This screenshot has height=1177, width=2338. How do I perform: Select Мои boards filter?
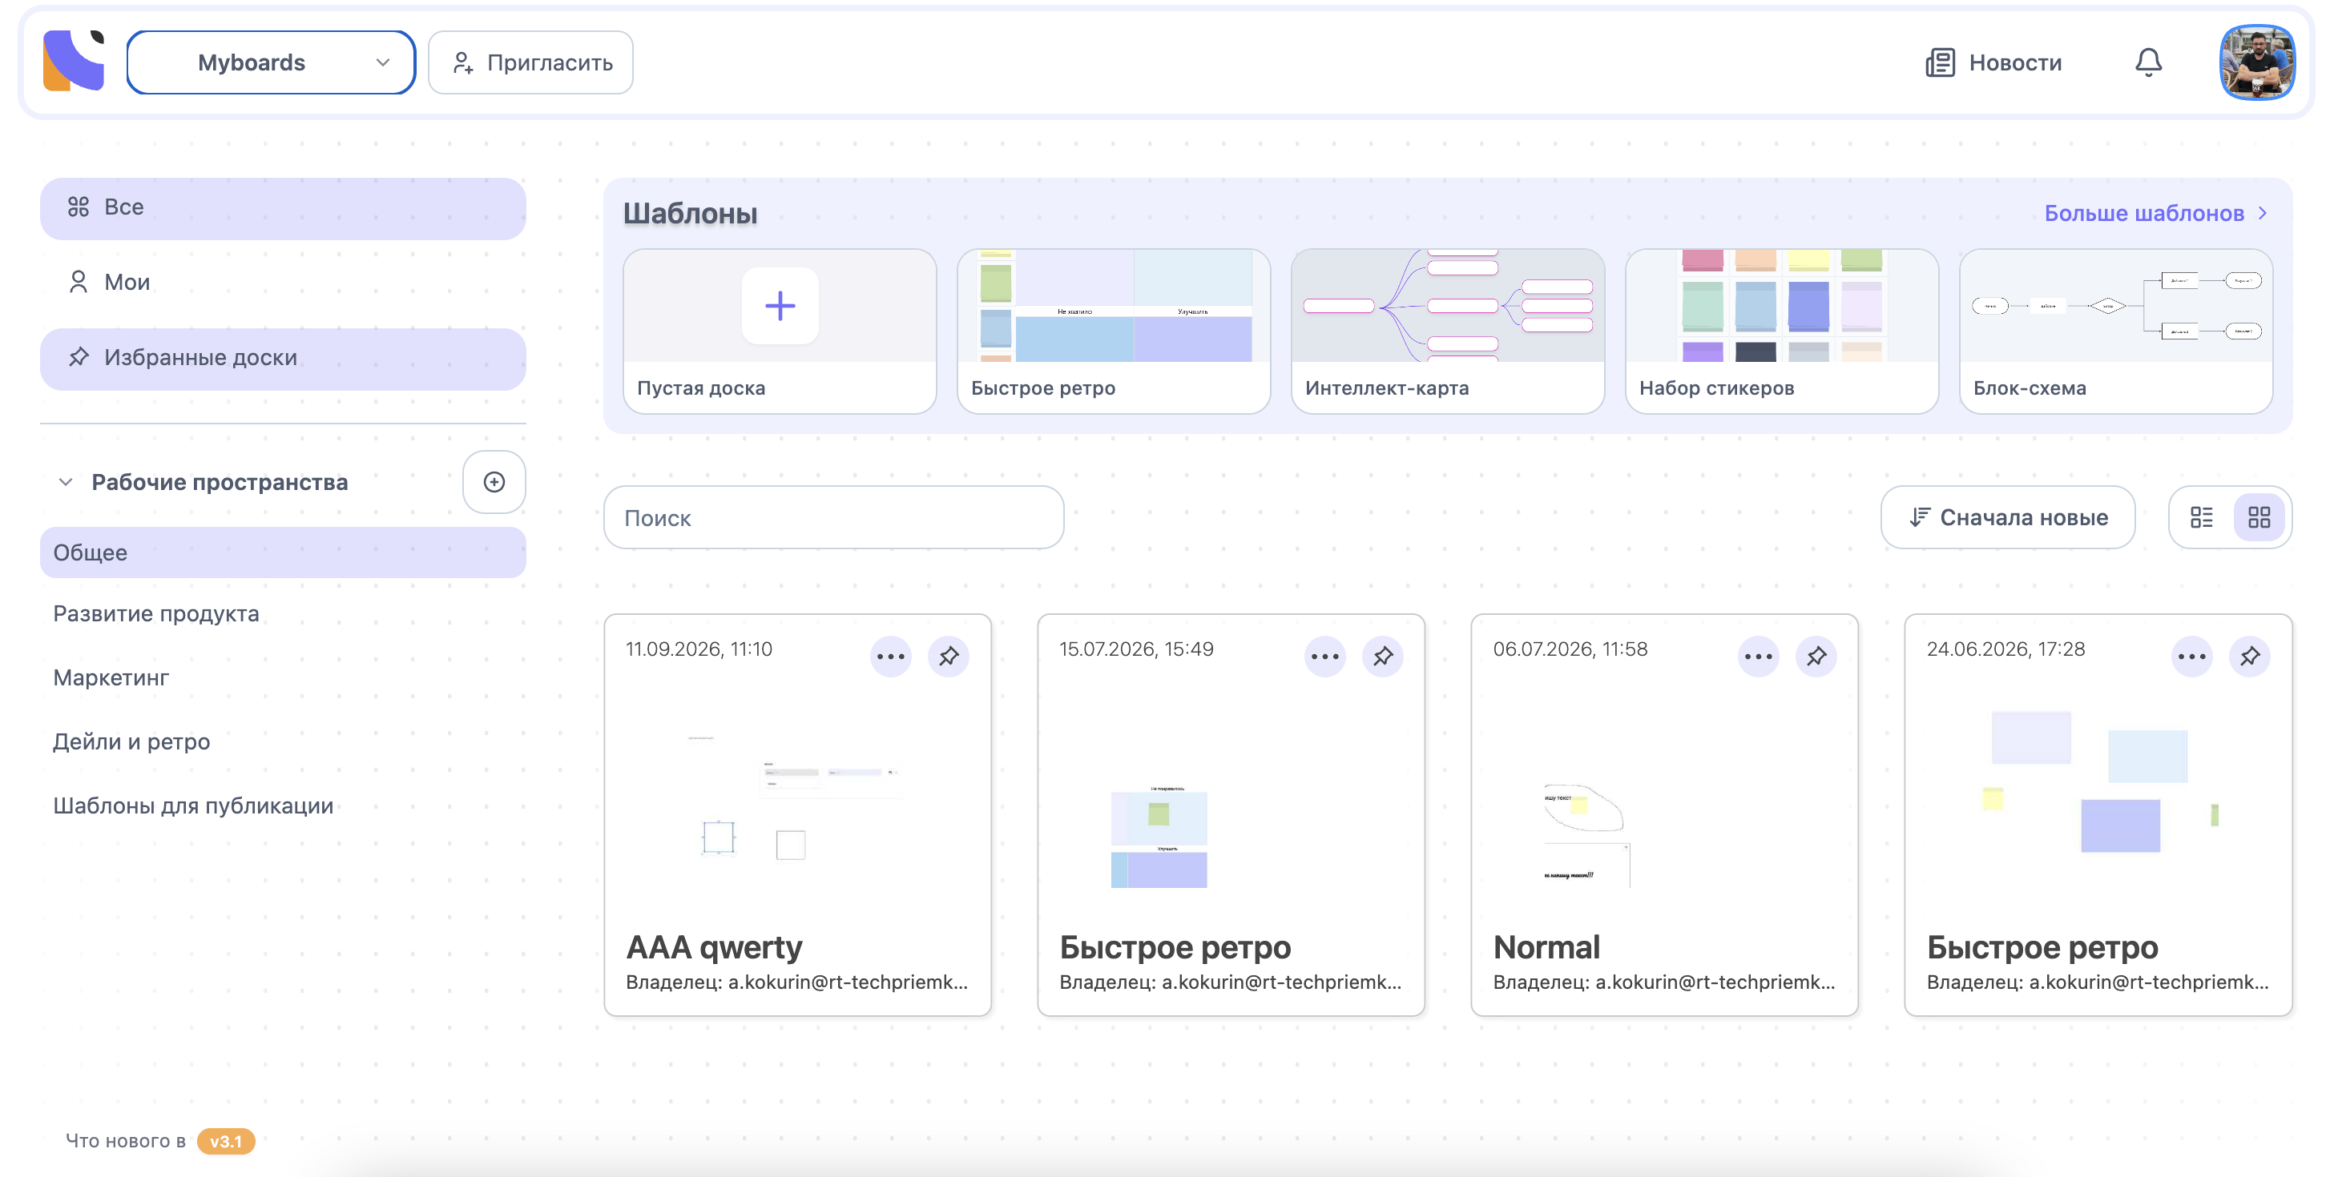pos(283,282)
